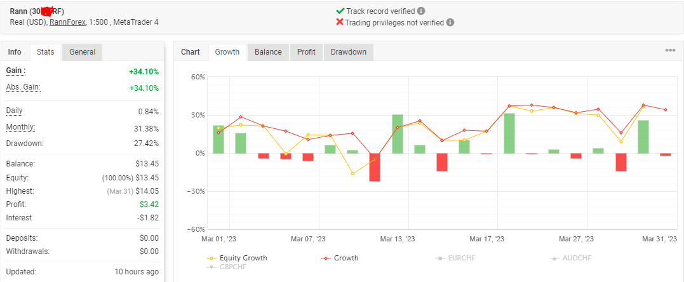Screen dimensions: 684x282
Task: Click info icon beside Trading privileges not verified
Action: pos(450,22)
